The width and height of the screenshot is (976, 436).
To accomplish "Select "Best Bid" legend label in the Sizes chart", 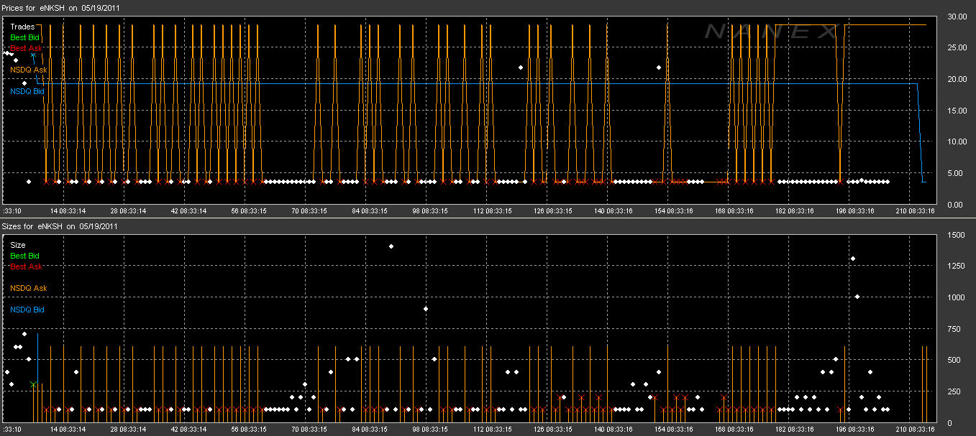I will [x=24, y=256].
